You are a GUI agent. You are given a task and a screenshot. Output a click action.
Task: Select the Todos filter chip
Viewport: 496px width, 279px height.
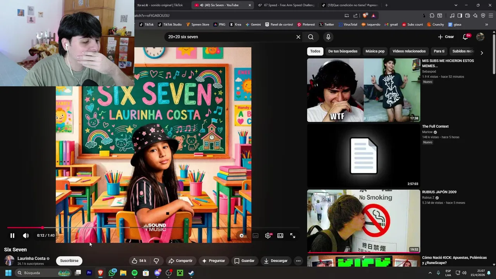(x=315, y=51)
